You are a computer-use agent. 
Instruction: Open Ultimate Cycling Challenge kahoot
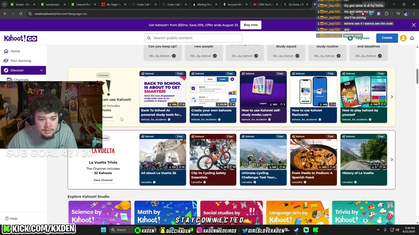263,160
